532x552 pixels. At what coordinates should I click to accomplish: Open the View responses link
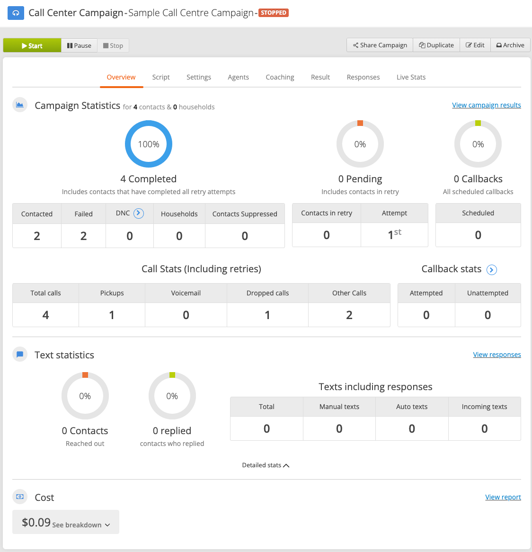click(497, 355)
